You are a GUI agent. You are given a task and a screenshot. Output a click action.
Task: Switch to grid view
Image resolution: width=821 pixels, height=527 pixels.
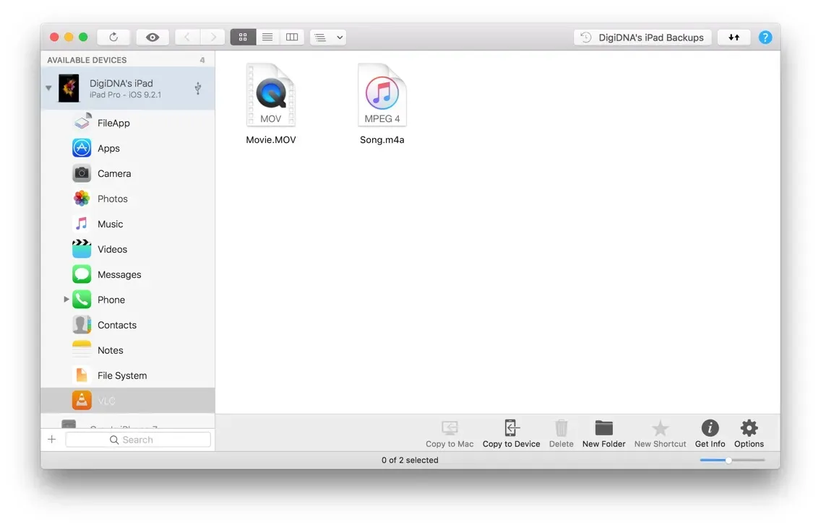point(243,36)
